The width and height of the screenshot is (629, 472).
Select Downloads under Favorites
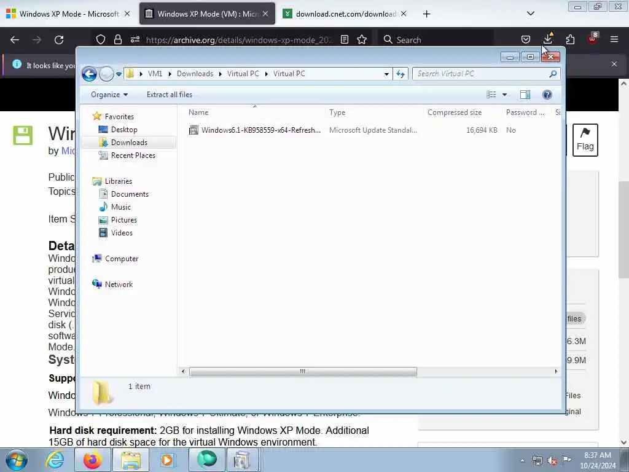coord(129,143)
